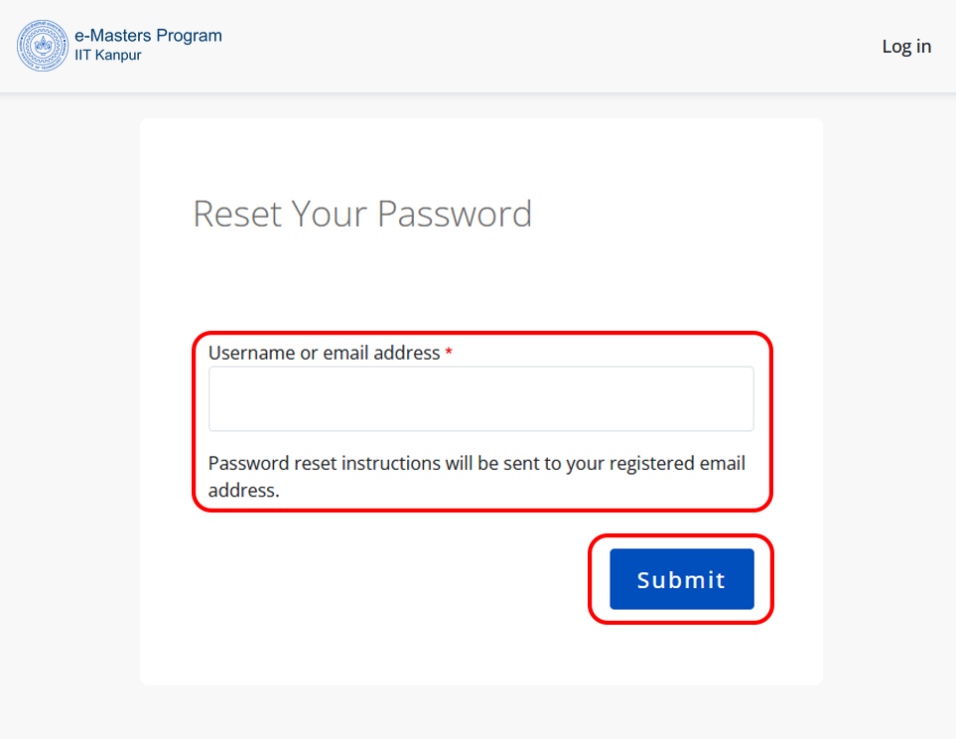Viewport: 956px width, 739px height.
Task: Click the Reset Your Password heading
Action: pyautogui.click(x=362, y=214)
